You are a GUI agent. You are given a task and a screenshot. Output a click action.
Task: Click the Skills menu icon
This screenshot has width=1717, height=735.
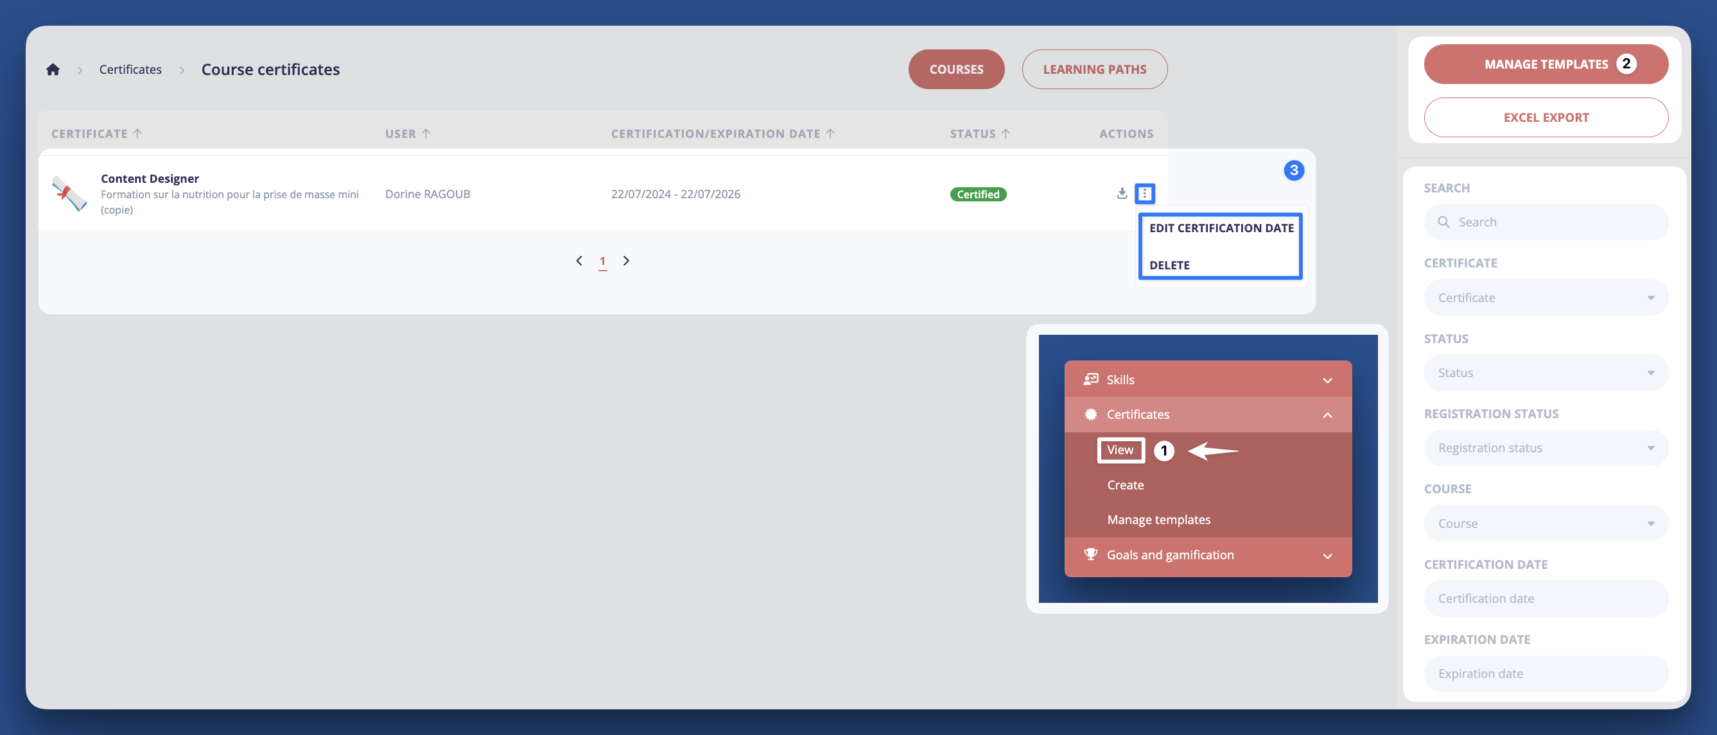(1090, 380)
